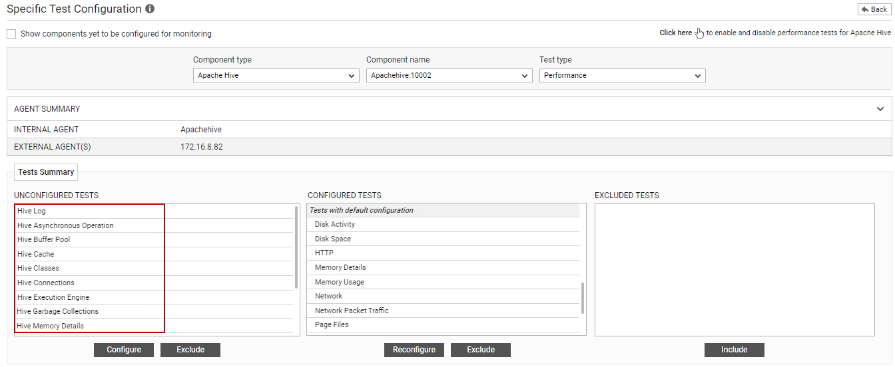
Task: Open the Test type dropdown
Action: coord(623,76)
